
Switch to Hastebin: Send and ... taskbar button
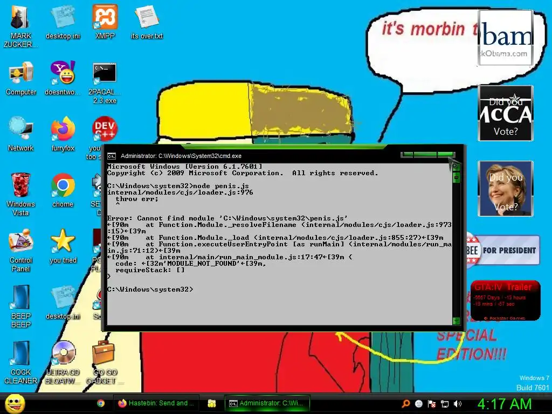coord(156,403)
